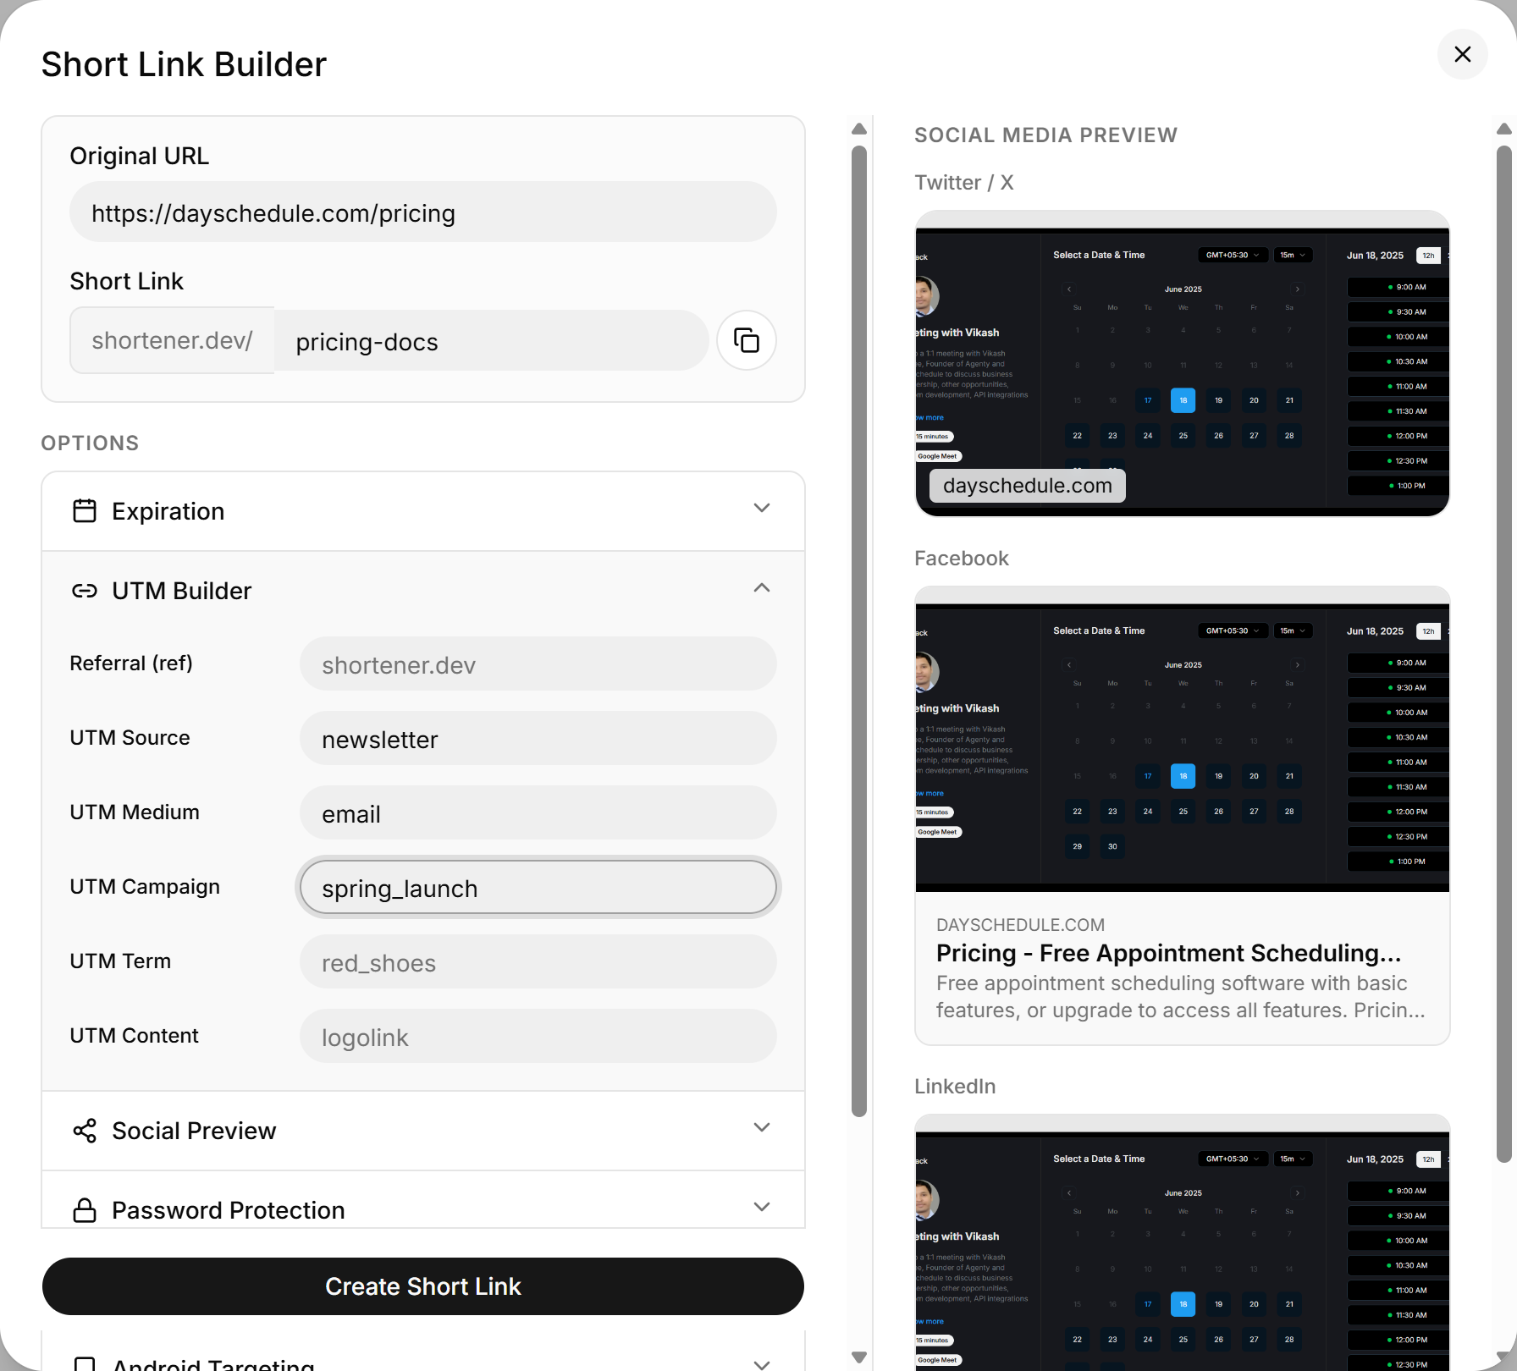Click the Expiration section title
The width and height of the screenshot is (1517, 1371).
point(168,511)
